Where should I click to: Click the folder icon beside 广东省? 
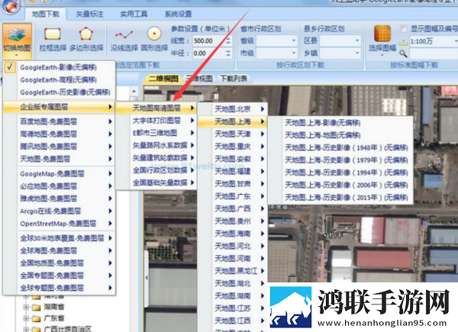[x=36, y=318]
